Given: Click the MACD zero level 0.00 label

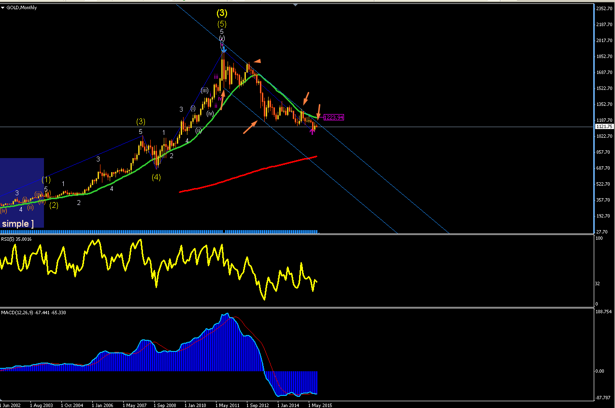Looking at the screenshot, I should tap(601, 371).
